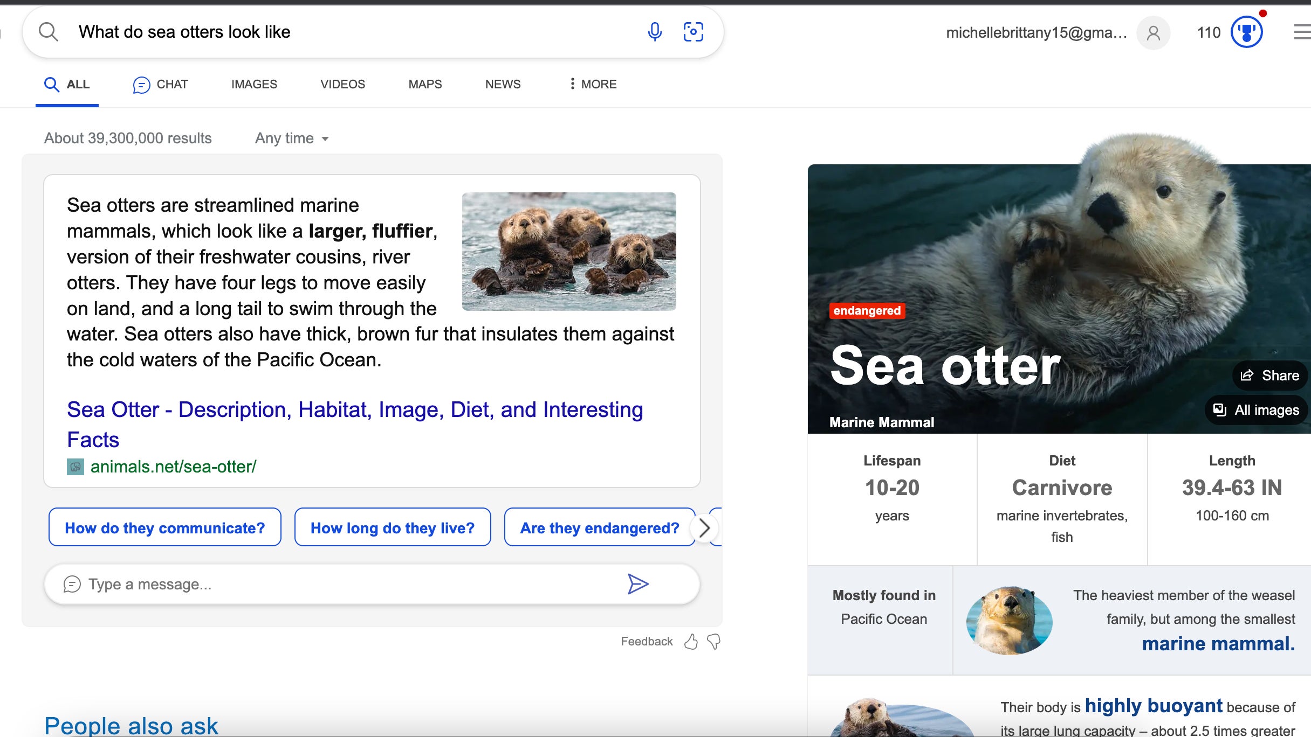
Task: Click the microphone voice search icon
Action: tap(655, 32)
